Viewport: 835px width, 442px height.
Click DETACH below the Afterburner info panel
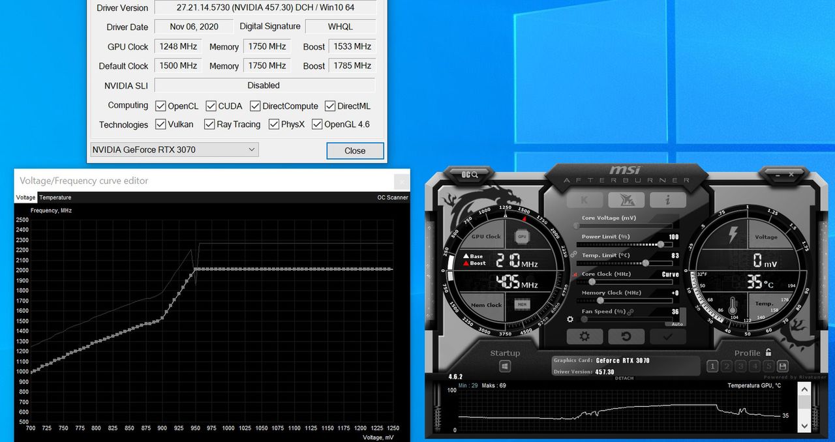click(624, 378)
